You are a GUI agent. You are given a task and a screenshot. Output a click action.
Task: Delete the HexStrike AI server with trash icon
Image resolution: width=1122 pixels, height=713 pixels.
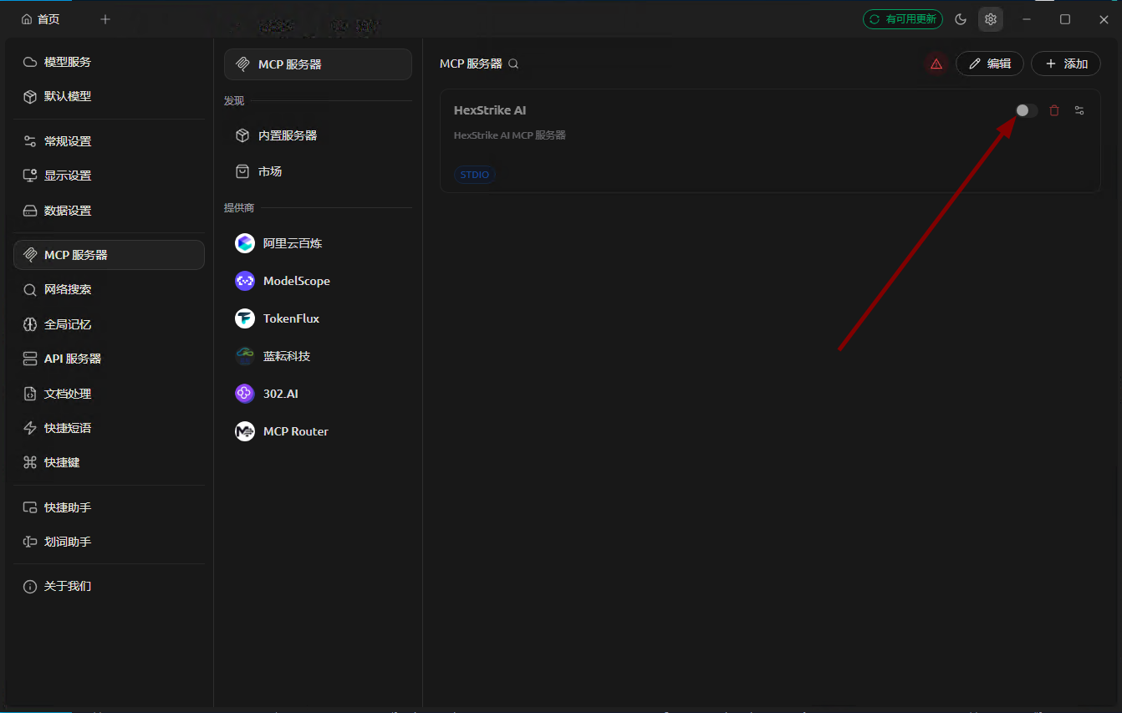[1054, 110]
